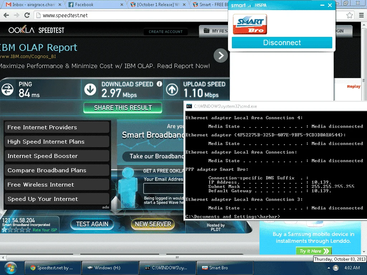Bookmark page with the star icon
367x275 pixels.
349,15
